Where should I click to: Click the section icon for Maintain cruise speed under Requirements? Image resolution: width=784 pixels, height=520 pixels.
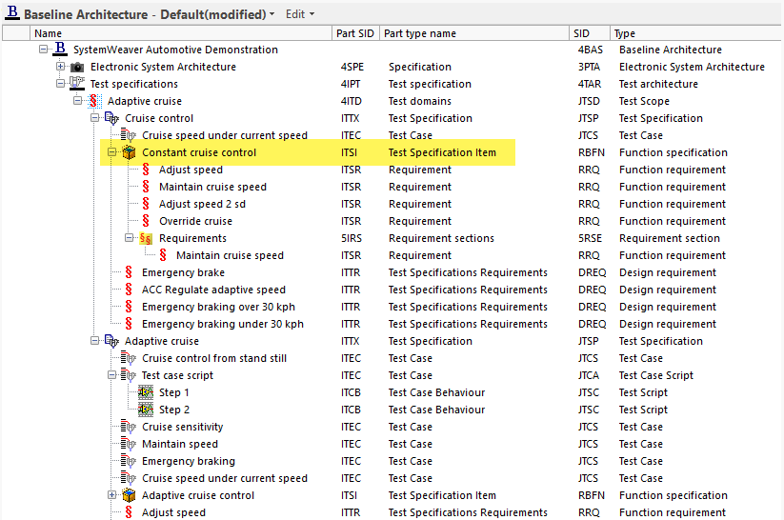point(163,255)
